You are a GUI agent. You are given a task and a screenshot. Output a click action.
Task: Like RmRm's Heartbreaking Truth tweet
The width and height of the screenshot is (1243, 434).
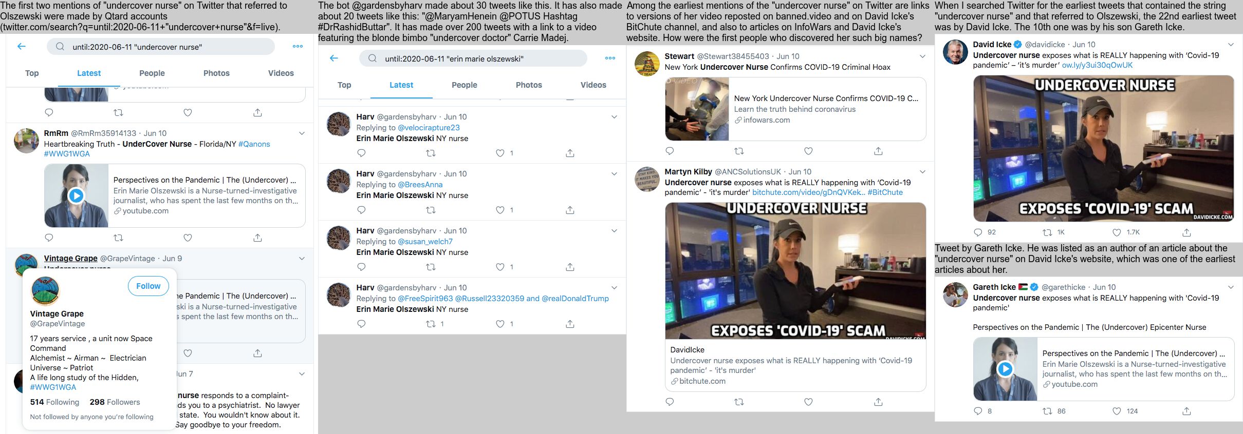tap(188, 238)
